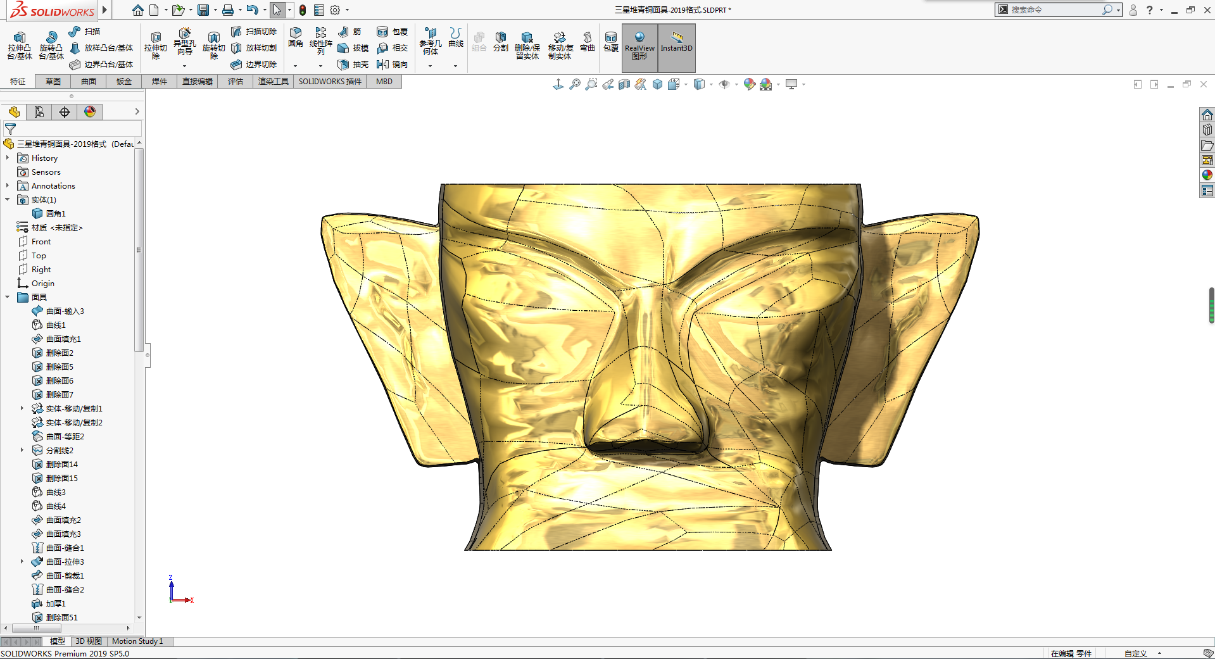Screen dimensions: 1215x659
Task: Switch to the 3D 视图 tab
Action: coord(89,641)
